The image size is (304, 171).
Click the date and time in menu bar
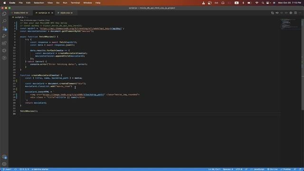click(290, 3)
